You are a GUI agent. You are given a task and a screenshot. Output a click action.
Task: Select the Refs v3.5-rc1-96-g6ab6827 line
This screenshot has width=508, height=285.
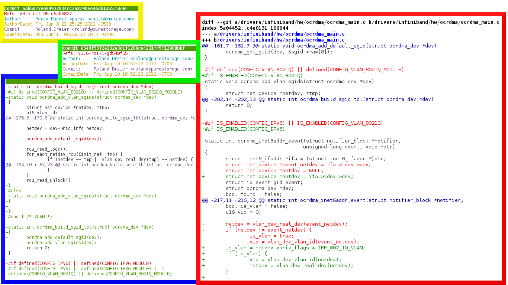point(38,14)
